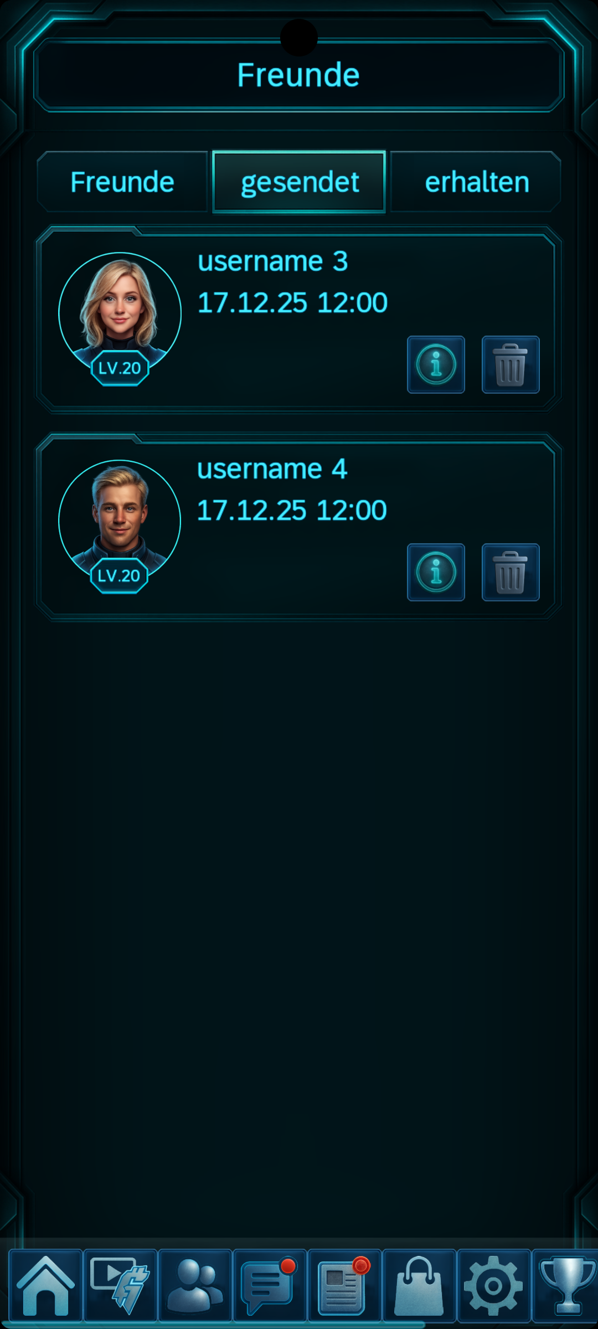Open the news icon with red badge
This screenshot has height=1329, width=598.
click(344, 1286)
